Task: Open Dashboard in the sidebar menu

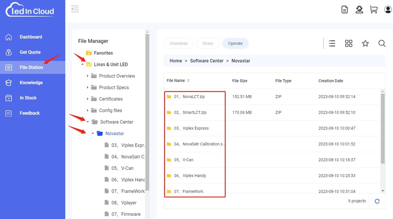Action: tap(31, 37)
